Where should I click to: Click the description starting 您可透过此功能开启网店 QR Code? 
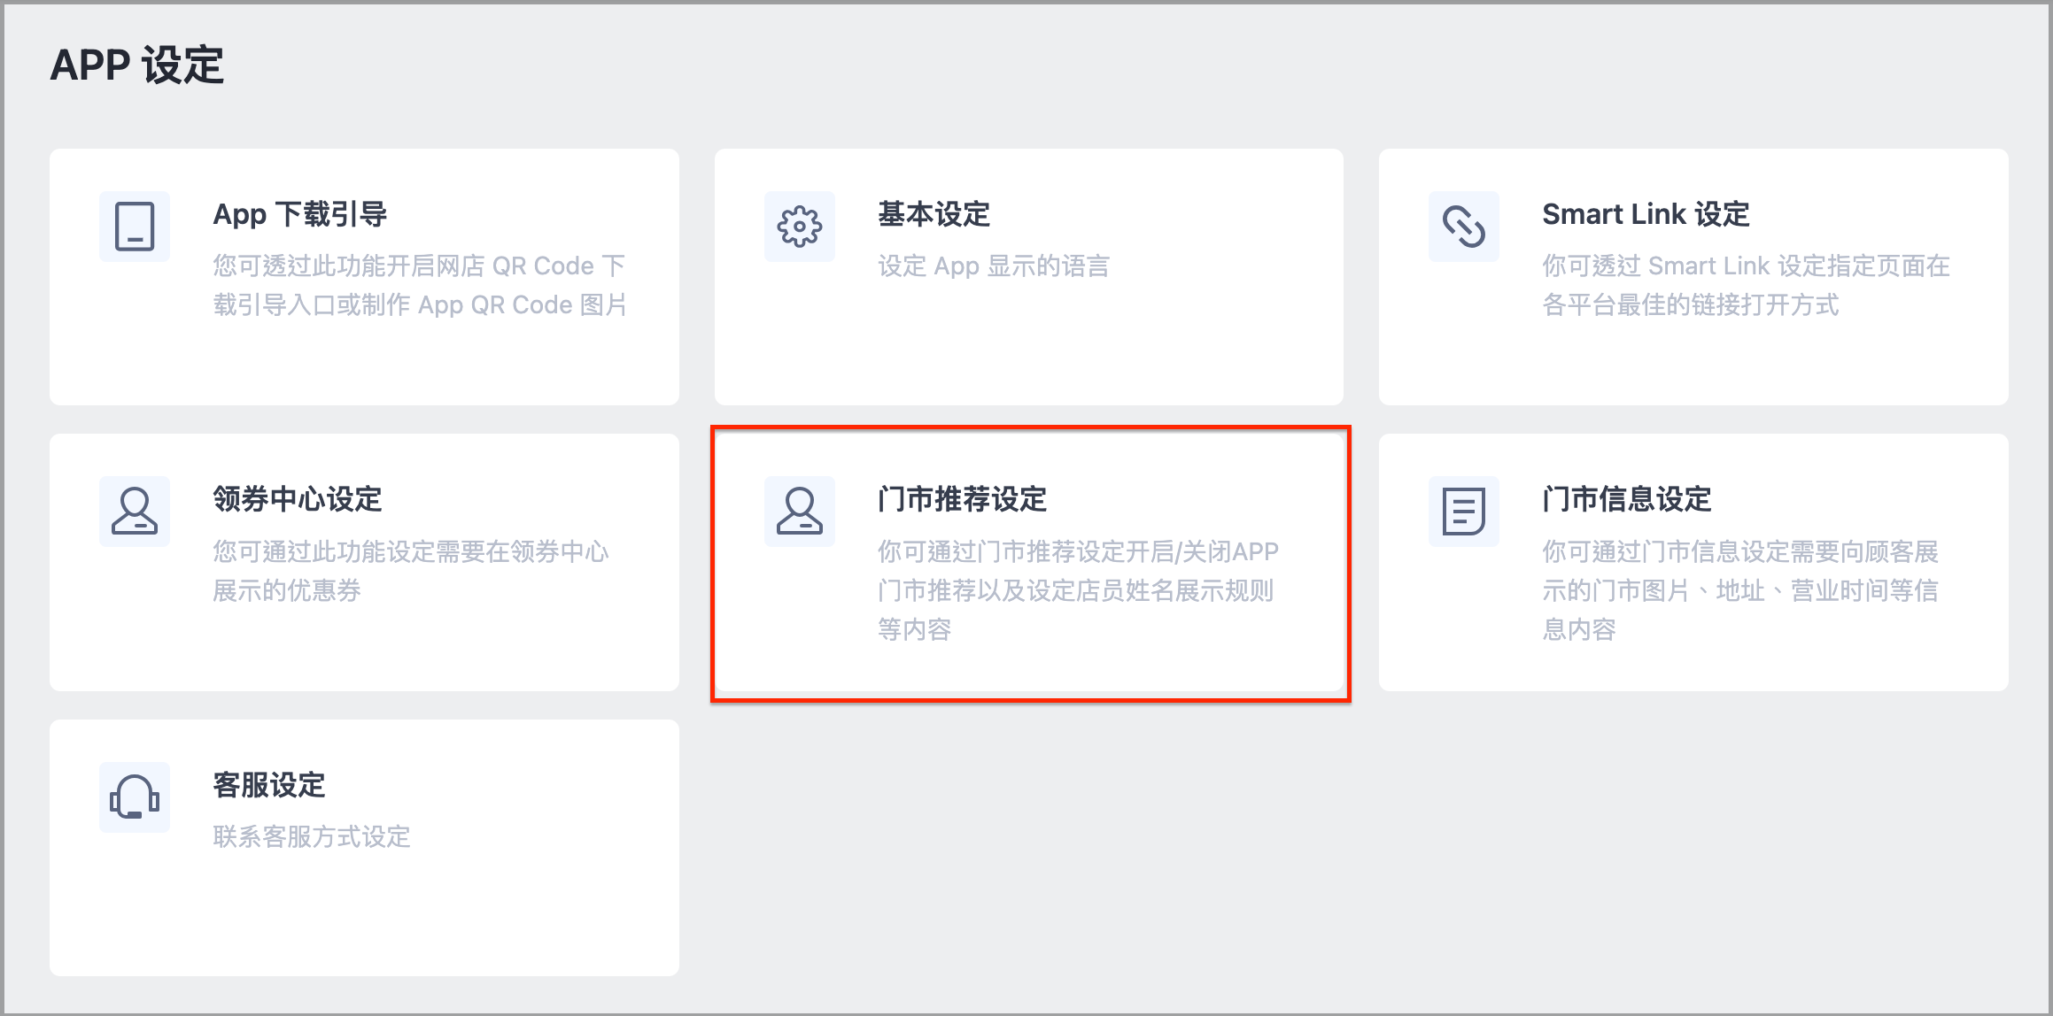pyautogui.click(x=420, y=285)
